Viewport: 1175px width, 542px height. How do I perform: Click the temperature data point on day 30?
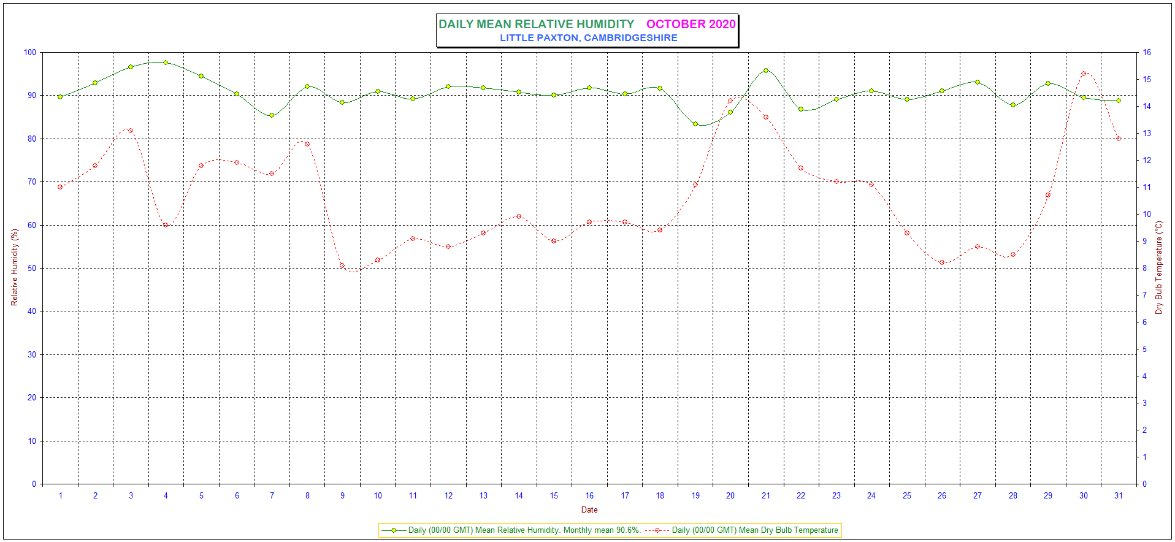point(1083,74)
